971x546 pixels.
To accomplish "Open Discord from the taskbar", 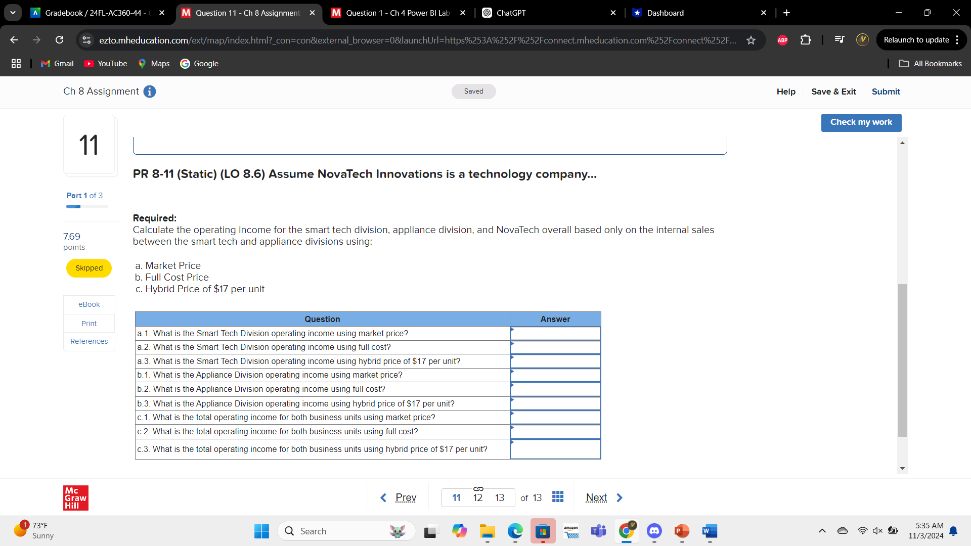I will pyautogui.click(x=653, y=531).
